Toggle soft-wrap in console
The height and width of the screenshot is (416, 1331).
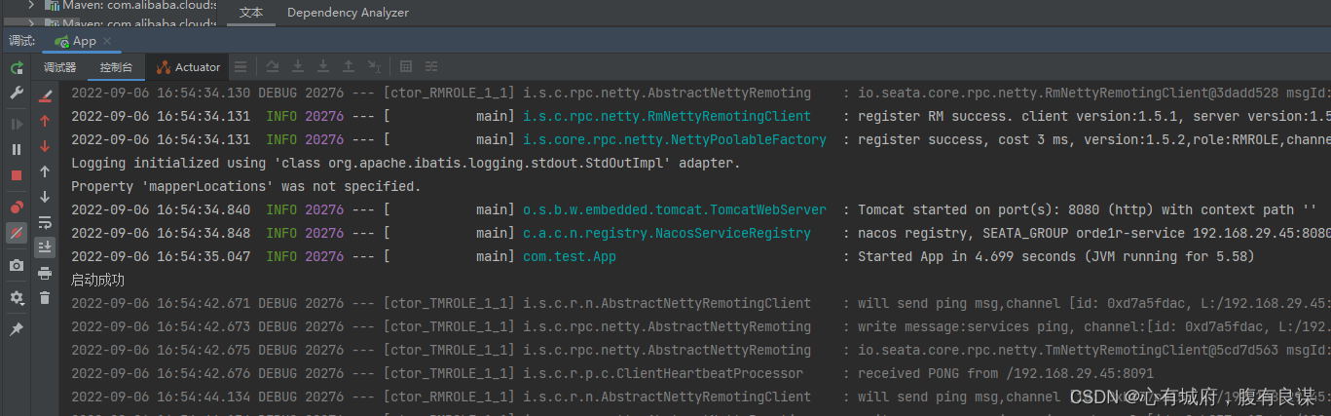point(45,222)
